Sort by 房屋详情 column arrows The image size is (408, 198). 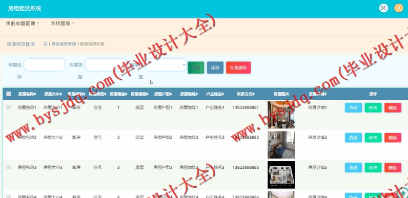click(325, 94)
